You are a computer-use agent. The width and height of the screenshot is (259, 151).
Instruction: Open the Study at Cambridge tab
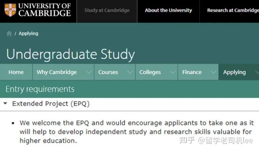pos(107,10)
